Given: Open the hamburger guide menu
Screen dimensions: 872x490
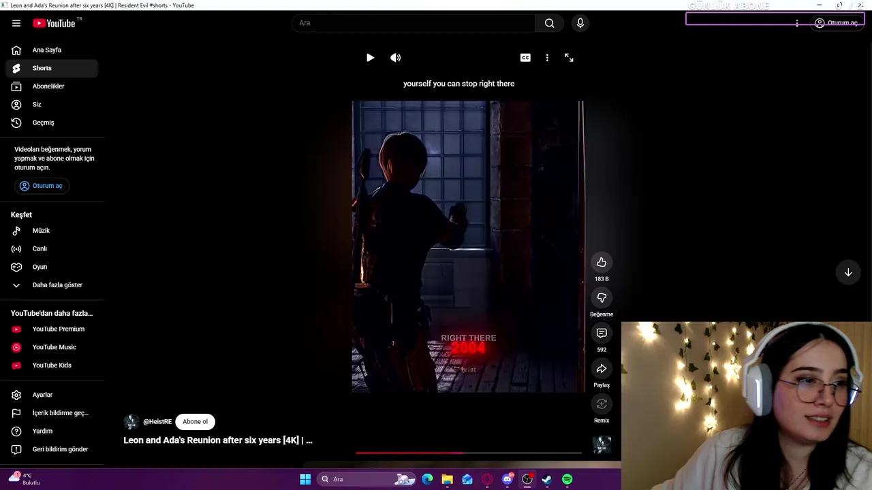Looking at the screenshot, I should [16, 23].
